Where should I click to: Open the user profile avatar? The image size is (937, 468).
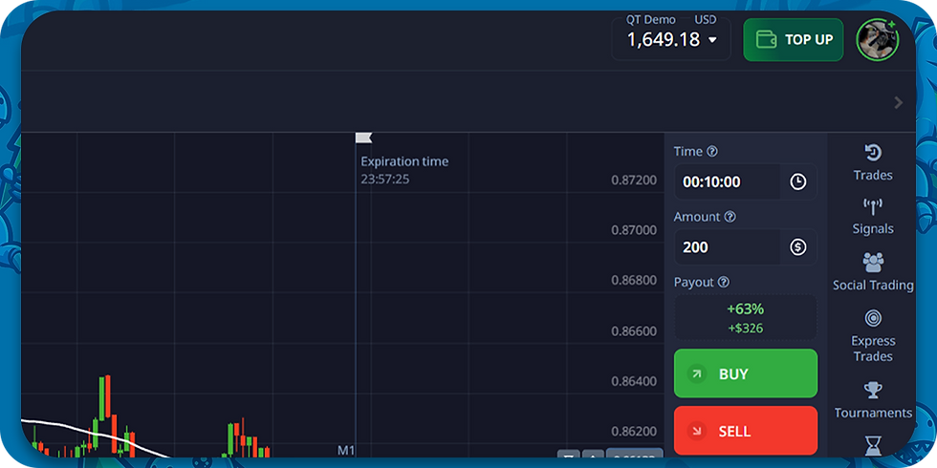[878, 39]
